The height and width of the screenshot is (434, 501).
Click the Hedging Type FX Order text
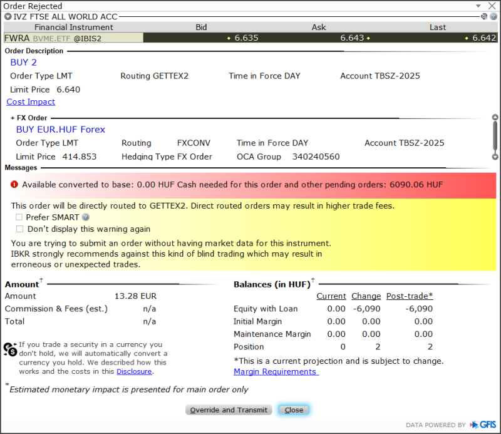[167, 157]
